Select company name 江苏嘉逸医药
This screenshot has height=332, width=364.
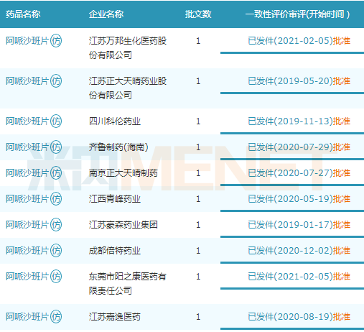pyautogui.click(x=115, y=317)
